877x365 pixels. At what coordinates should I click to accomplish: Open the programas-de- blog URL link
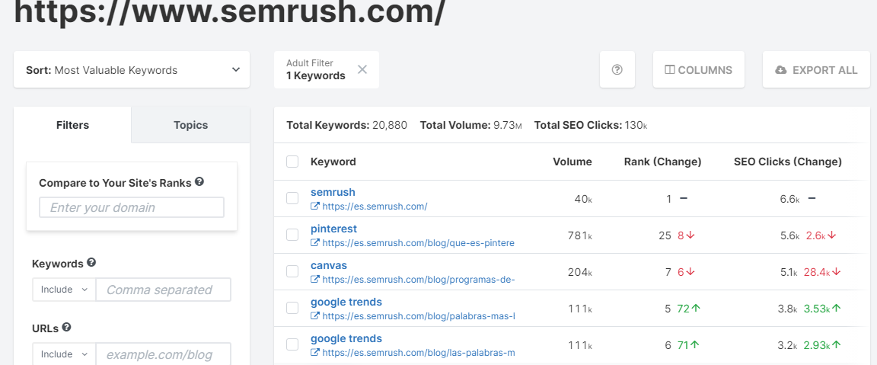(419, 280)
